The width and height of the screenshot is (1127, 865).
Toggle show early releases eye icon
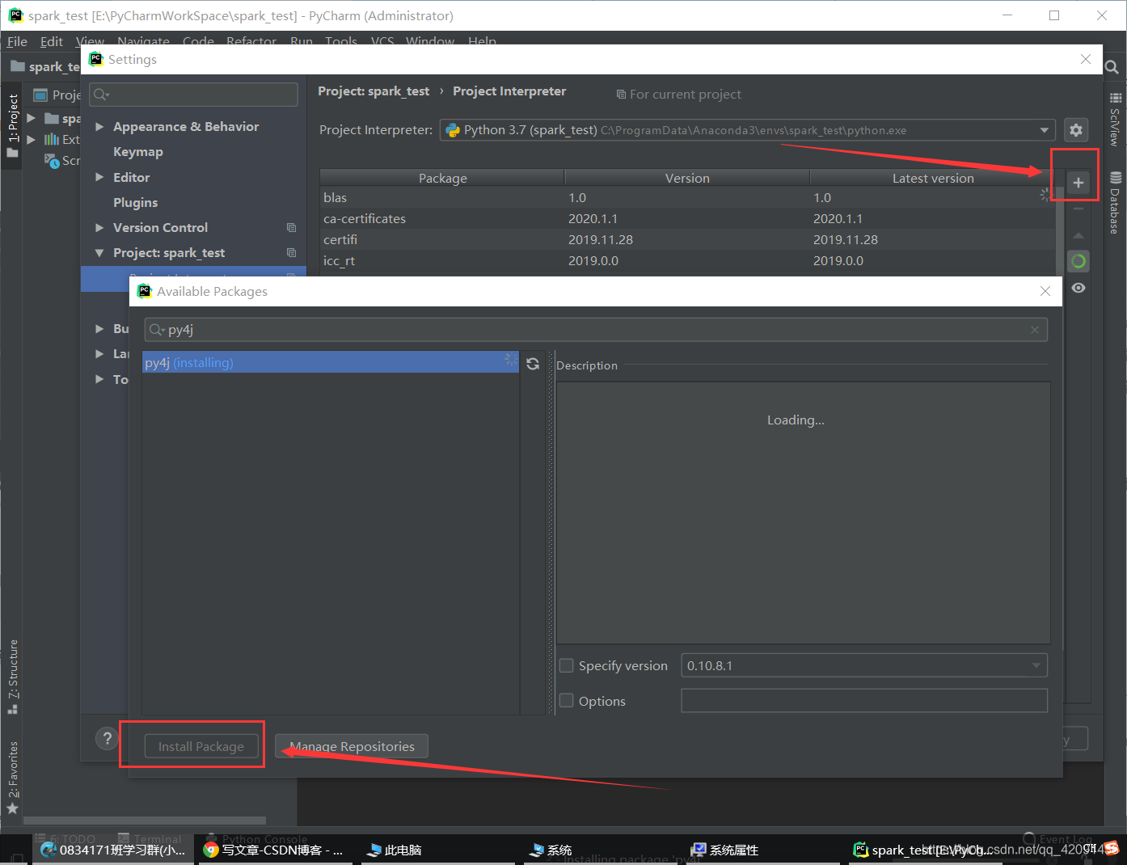click(x=1078, y=288)
